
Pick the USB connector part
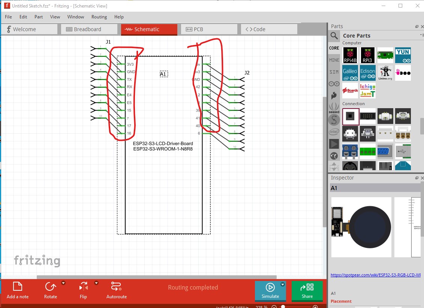tap(403, 151)
